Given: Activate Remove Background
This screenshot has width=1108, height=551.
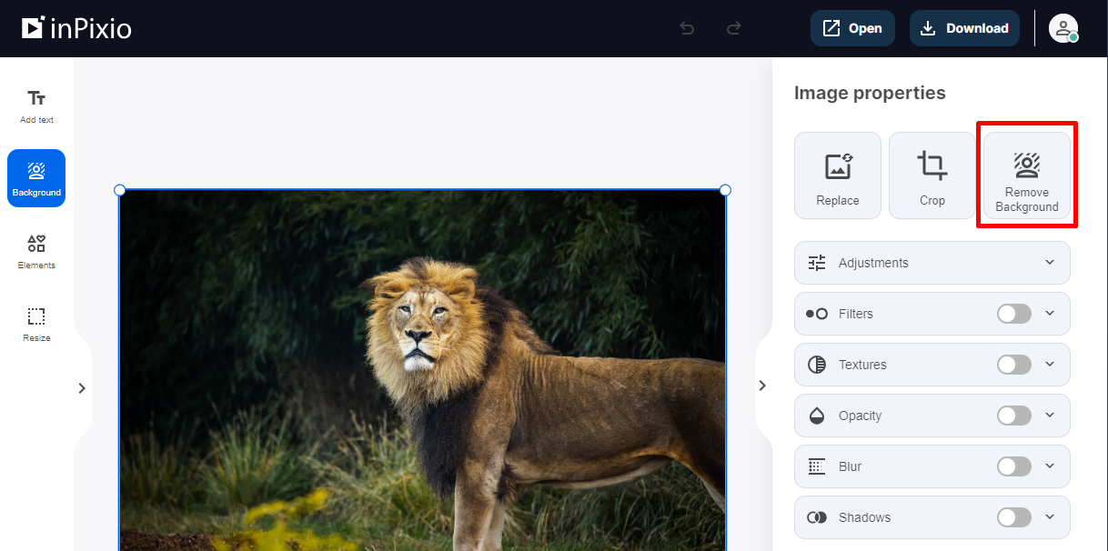Looking at the screenshot, I should [1026, 175].
